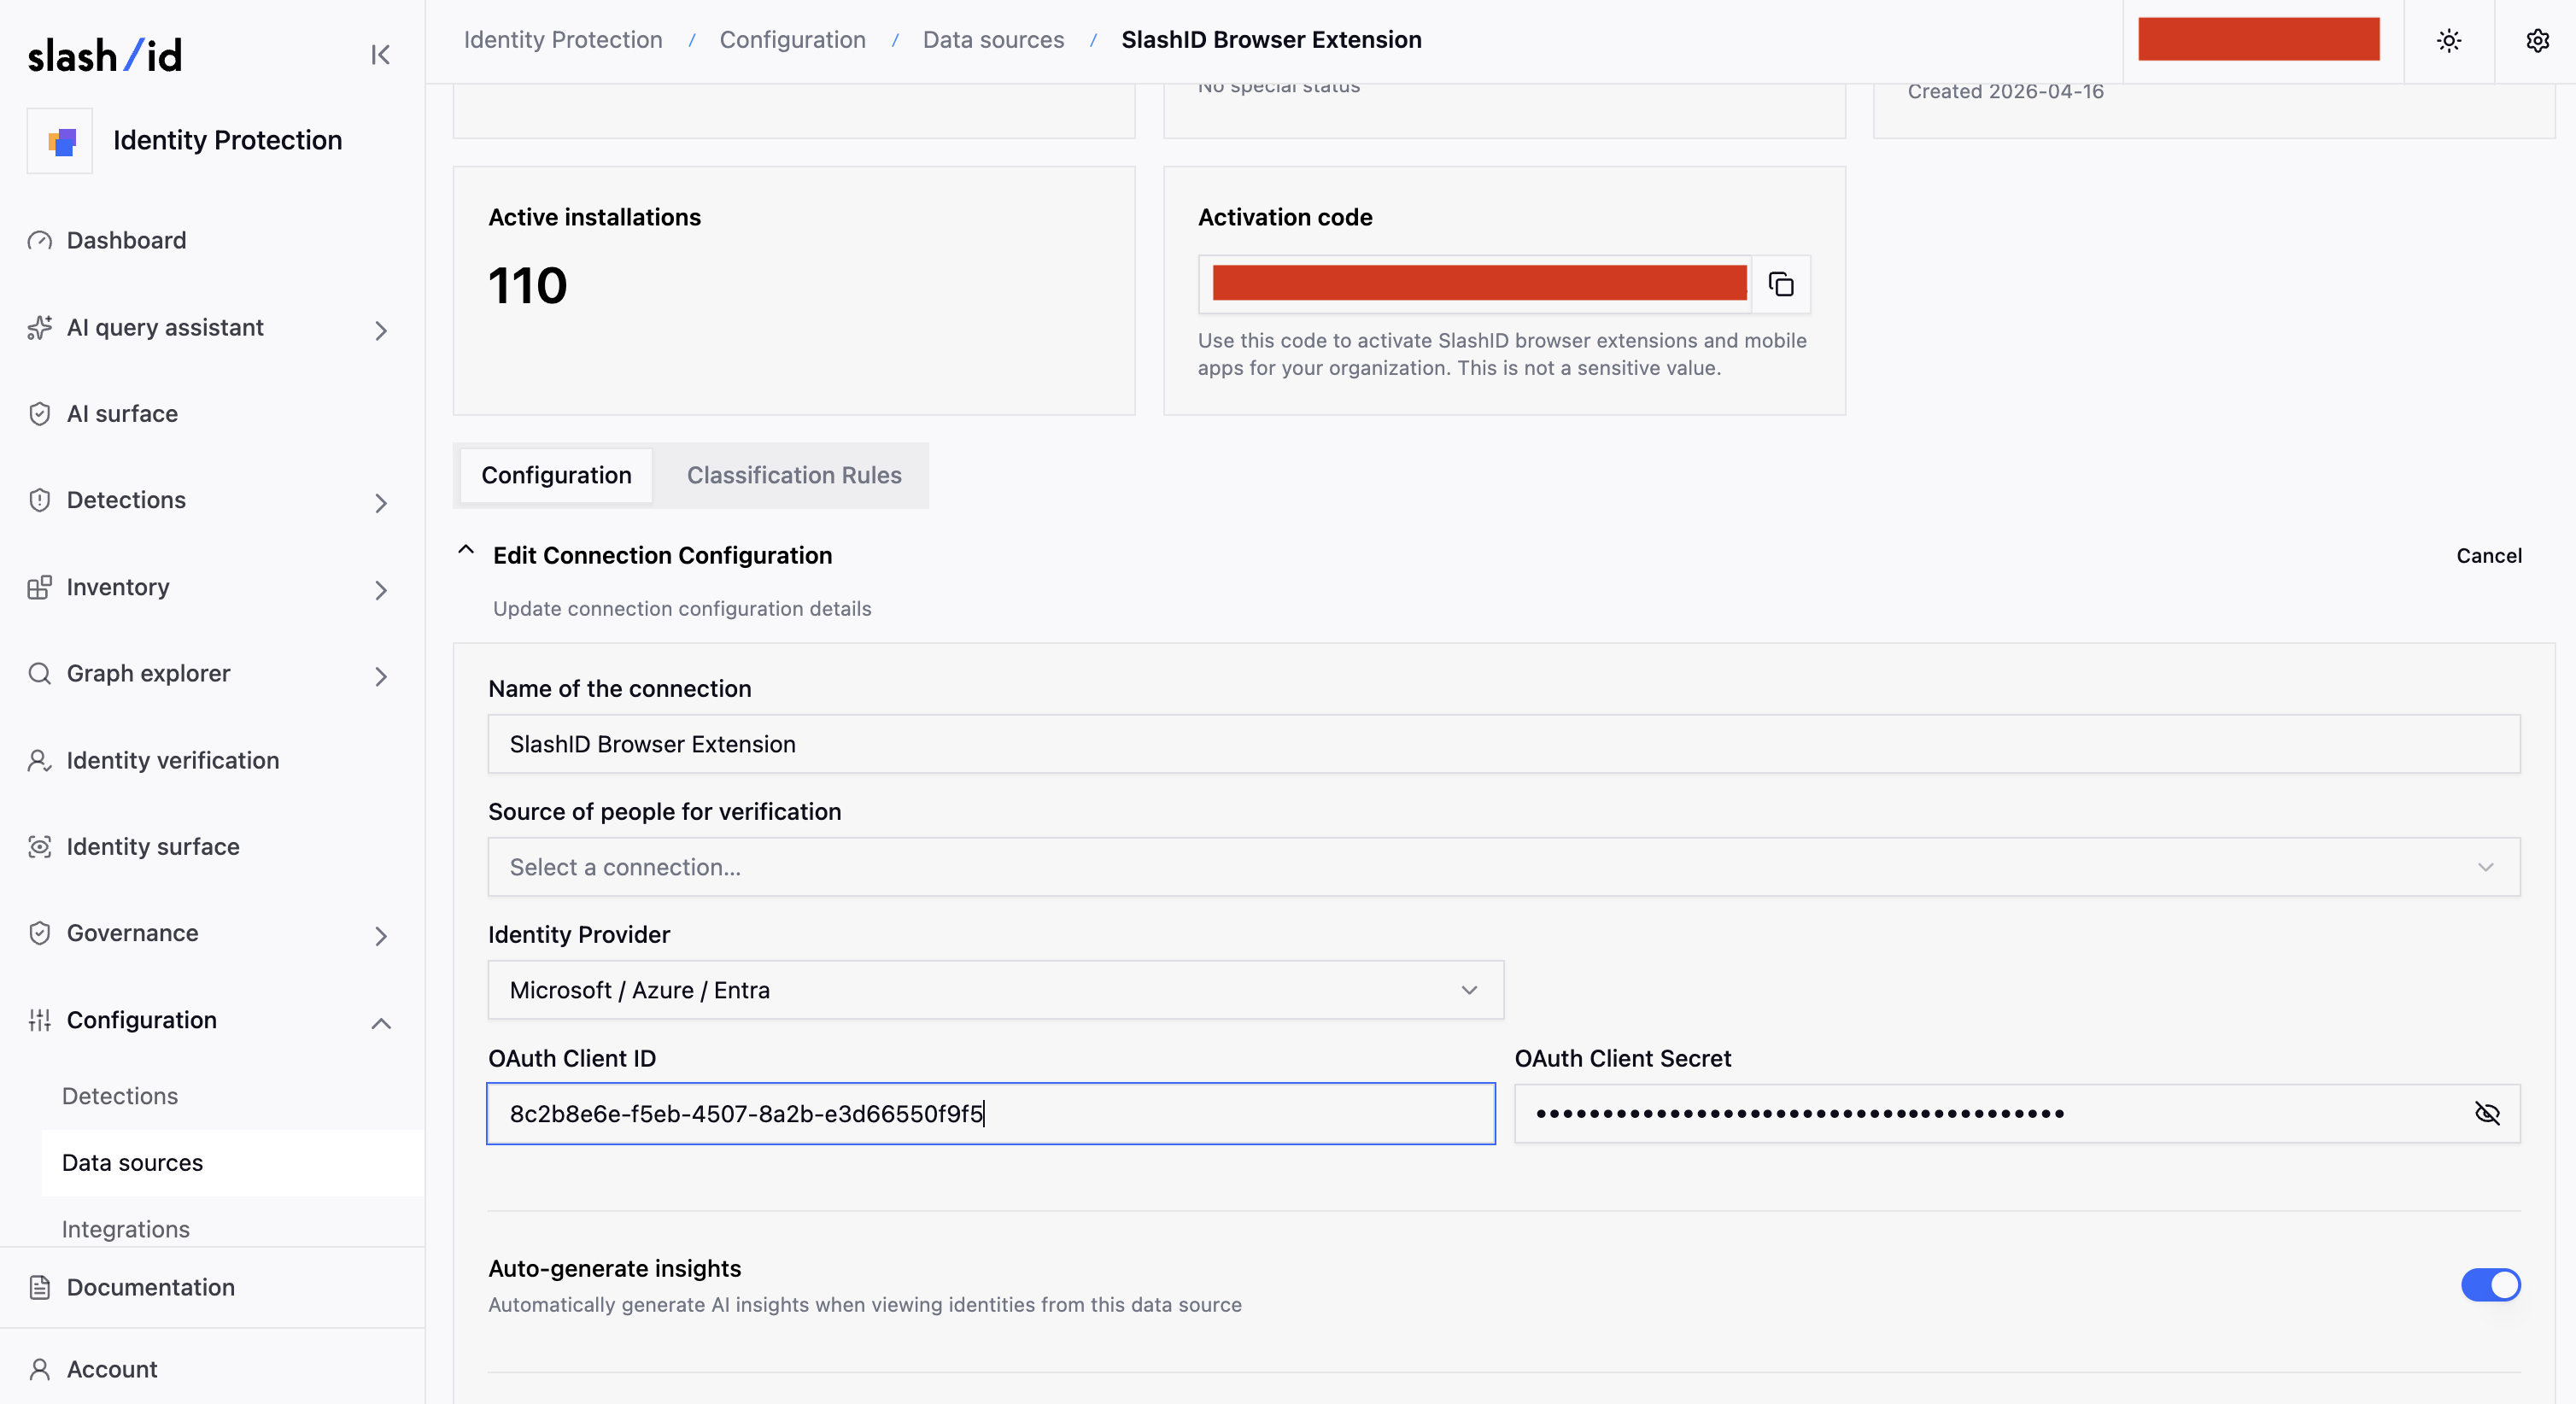This screenshot has width=2576, height=1404.
Task: Expand the Graph explorer chevron
Action: (381, 676)
